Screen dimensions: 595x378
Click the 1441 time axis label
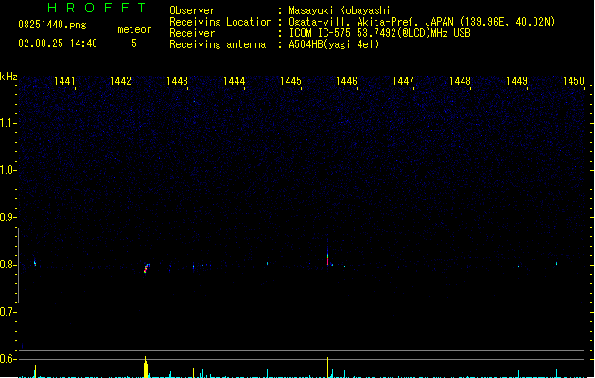[64, 81]
